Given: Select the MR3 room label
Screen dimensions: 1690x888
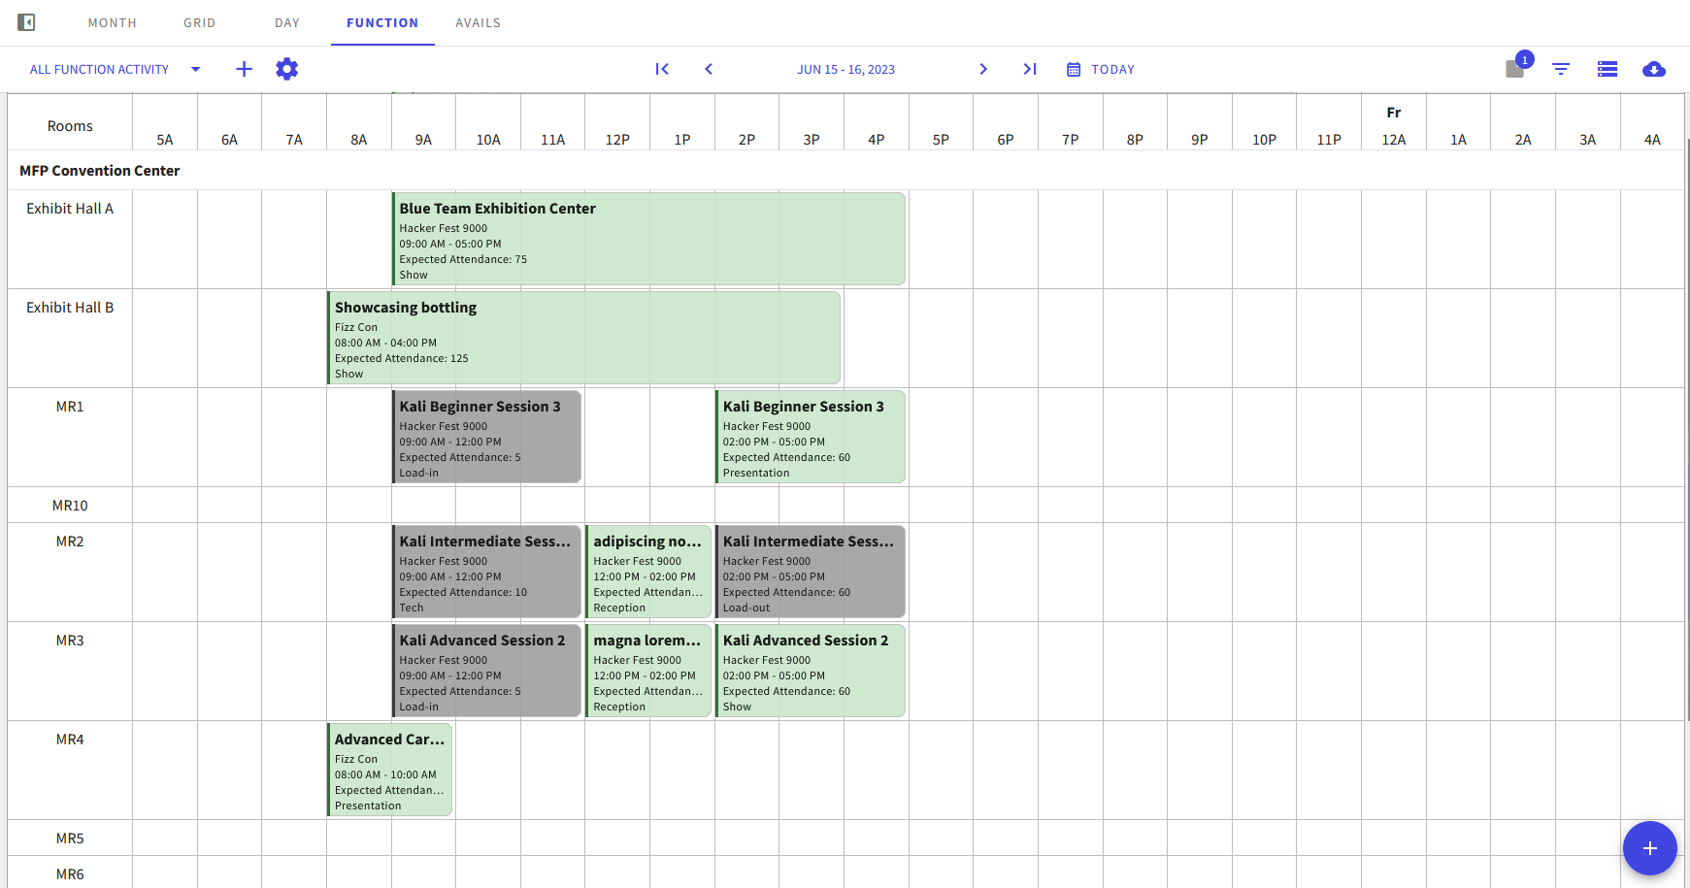Looking at the screenshot, I should [70, 641].
